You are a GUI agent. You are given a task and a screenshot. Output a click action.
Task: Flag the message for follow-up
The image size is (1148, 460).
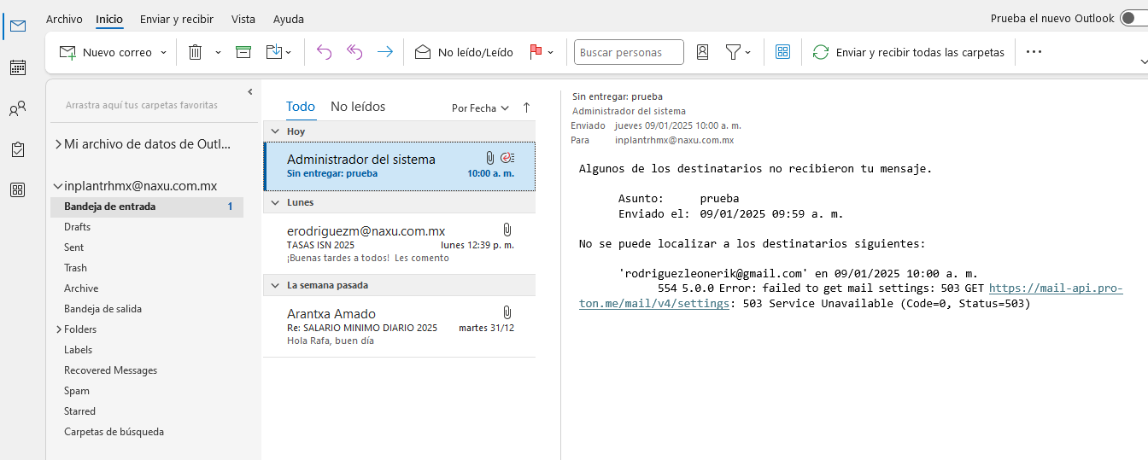(x=536, y=52)
